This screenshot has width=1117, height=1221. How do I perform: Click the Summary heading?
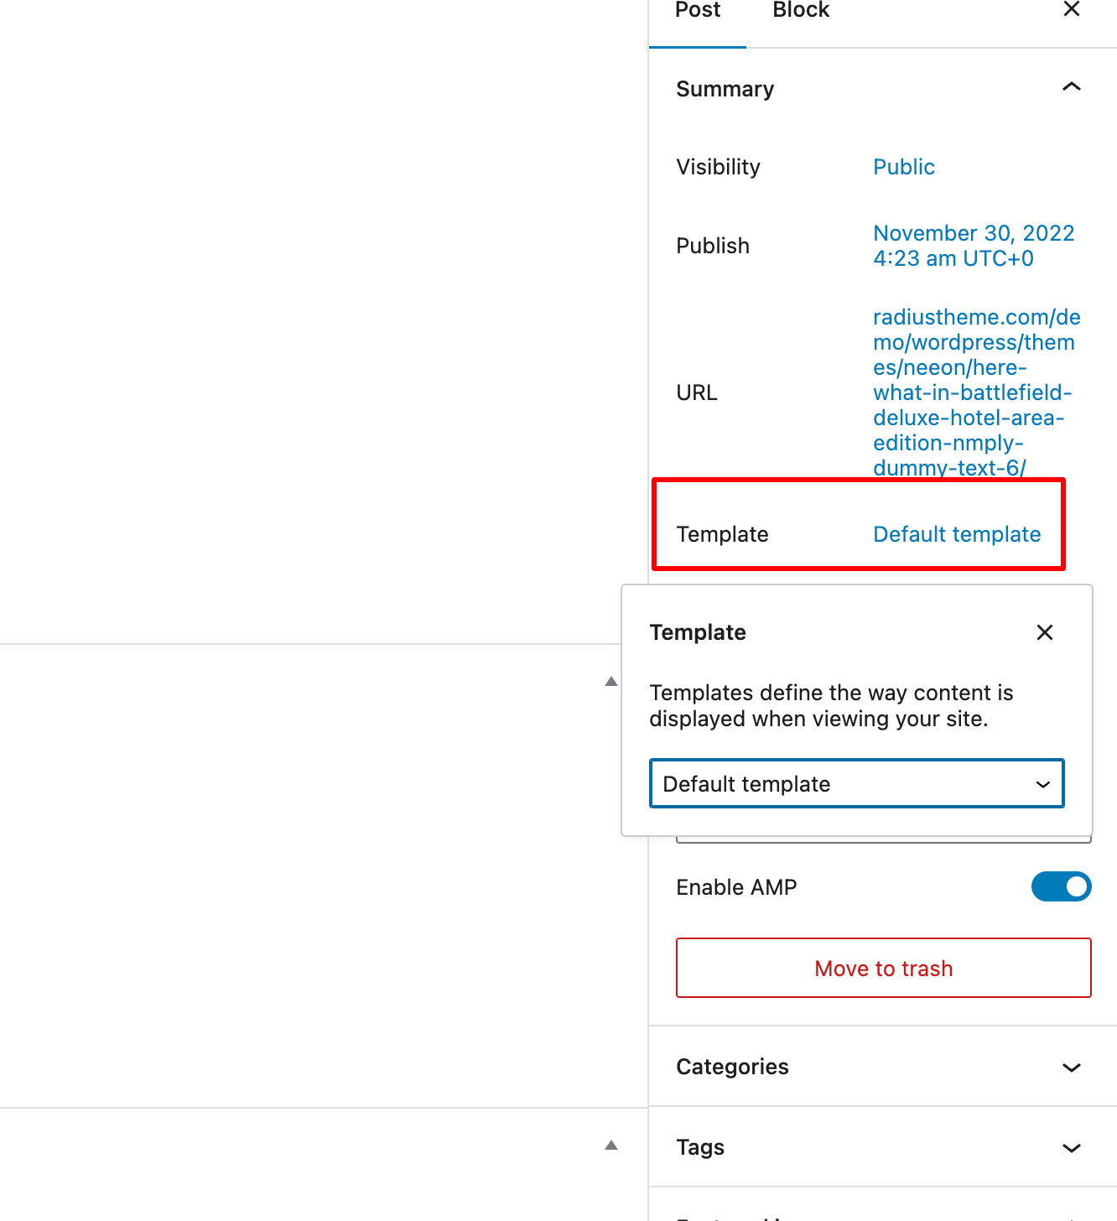coord(725,89)
